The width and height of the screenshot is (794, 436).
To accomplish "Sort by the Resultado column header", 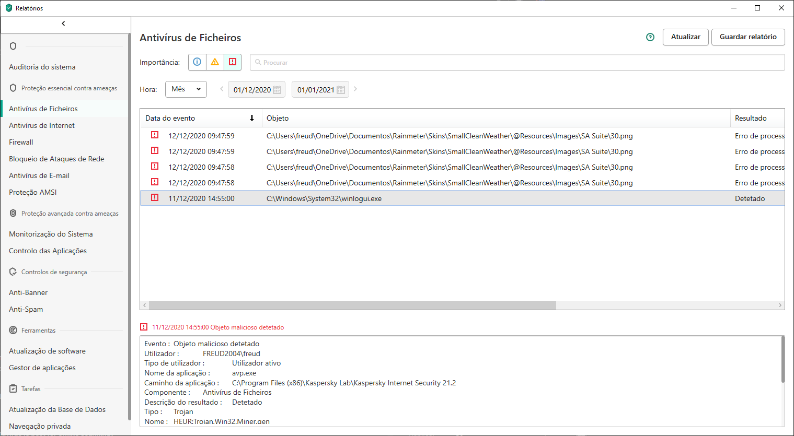I will 757,118.
